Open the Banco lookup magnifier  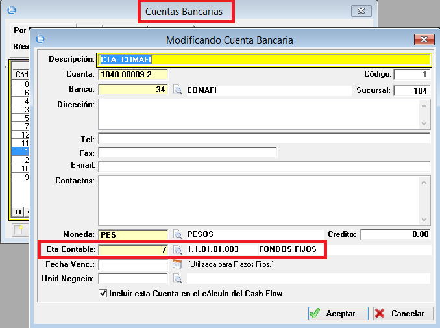pos(178,90)
